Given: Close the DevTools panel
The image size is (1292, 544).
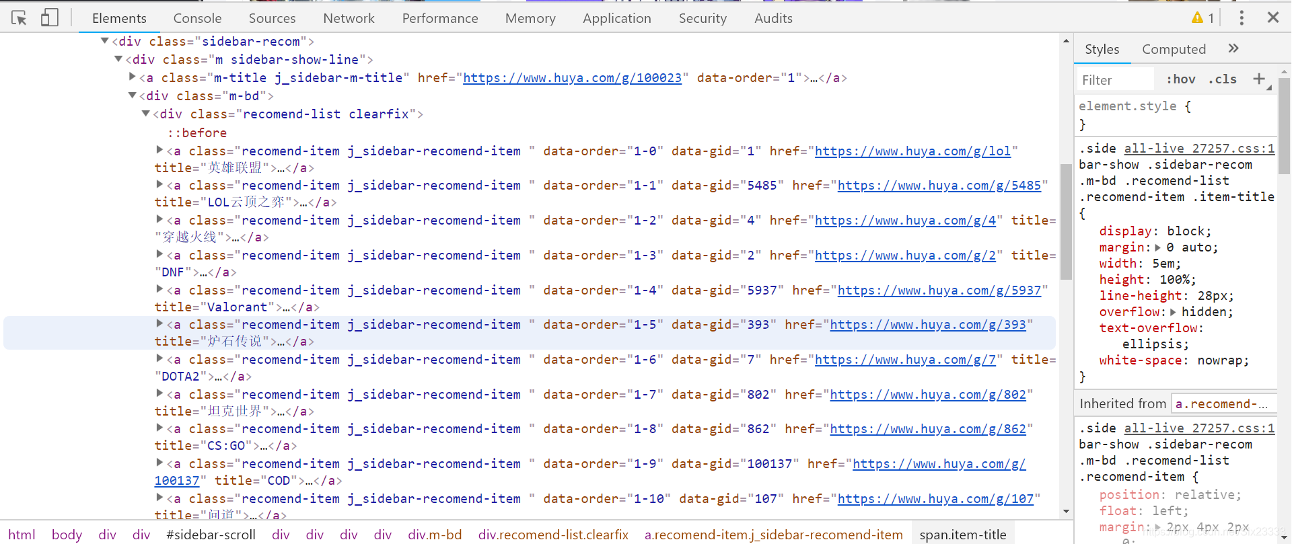Looking at the screenshot, I should pyautogui.click(x=1273, y=17).
